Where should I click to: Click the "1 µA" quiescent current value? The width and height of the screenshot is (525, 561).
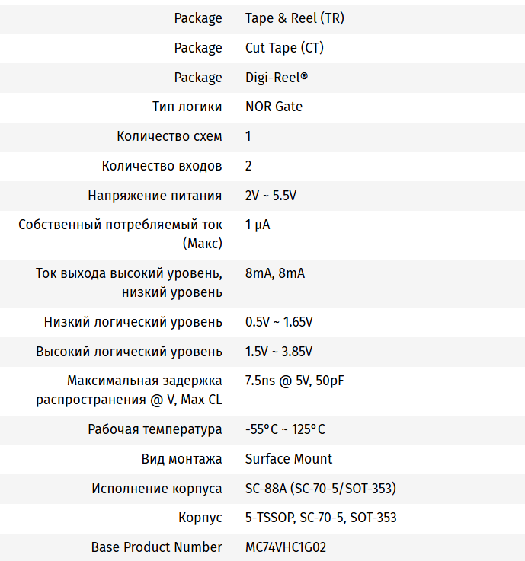click(x=258, y=225)
